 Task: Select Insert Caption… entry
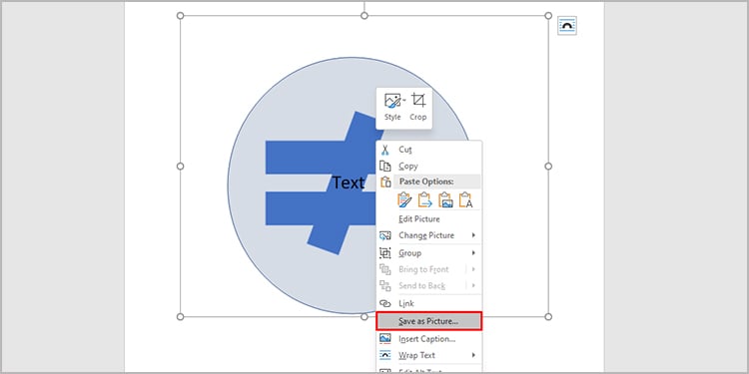(x=429, y=339)
